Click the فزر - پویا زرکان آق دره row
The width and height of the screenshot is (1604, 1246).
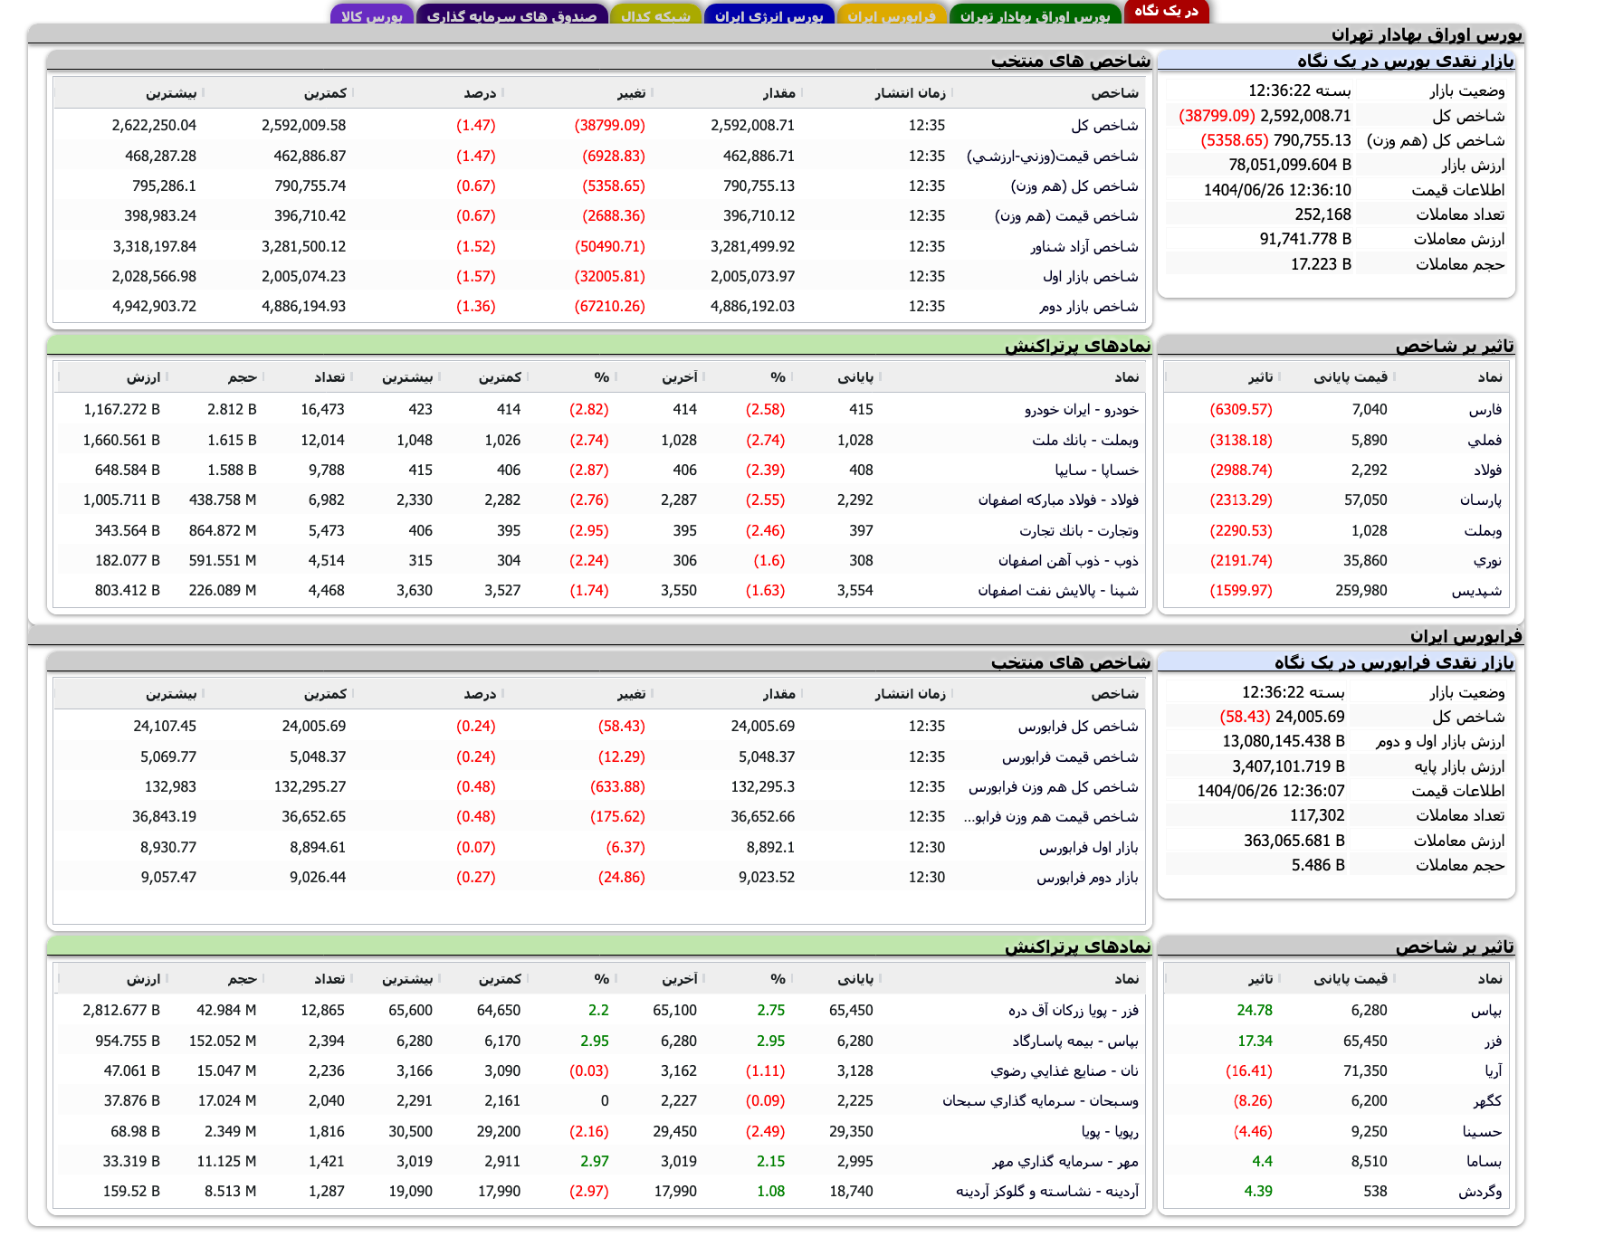[1059, 1011]
